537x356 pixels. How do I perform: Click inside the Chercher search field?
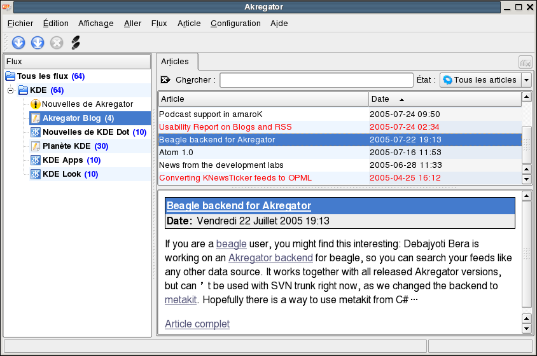click(316, 80)
